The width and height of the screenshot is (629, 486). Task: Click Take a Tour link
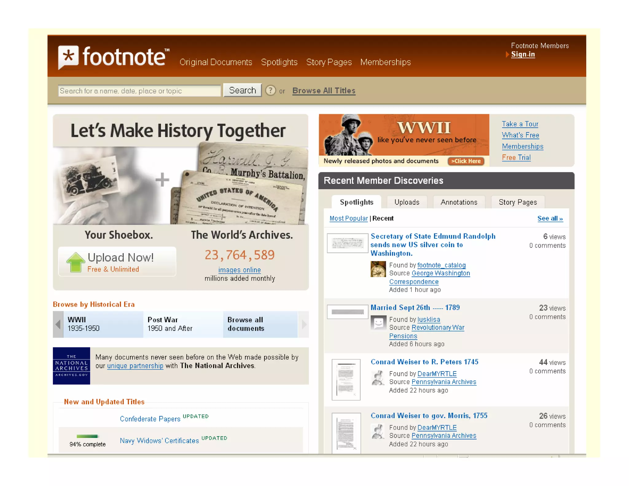[520, 124]
